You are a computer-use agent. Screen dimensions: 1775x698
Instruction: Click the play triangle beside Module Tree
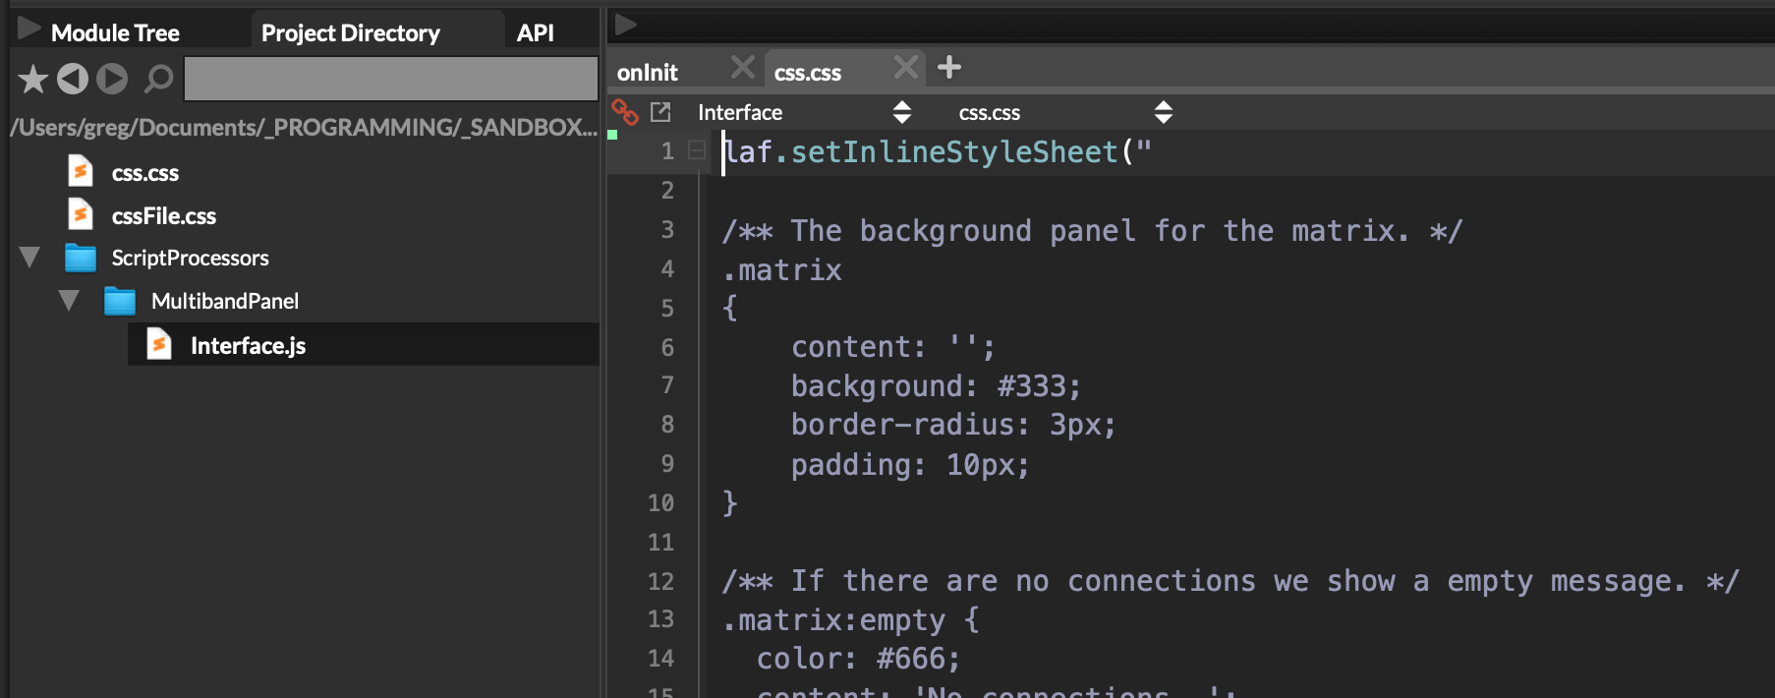tap(29, 29)
